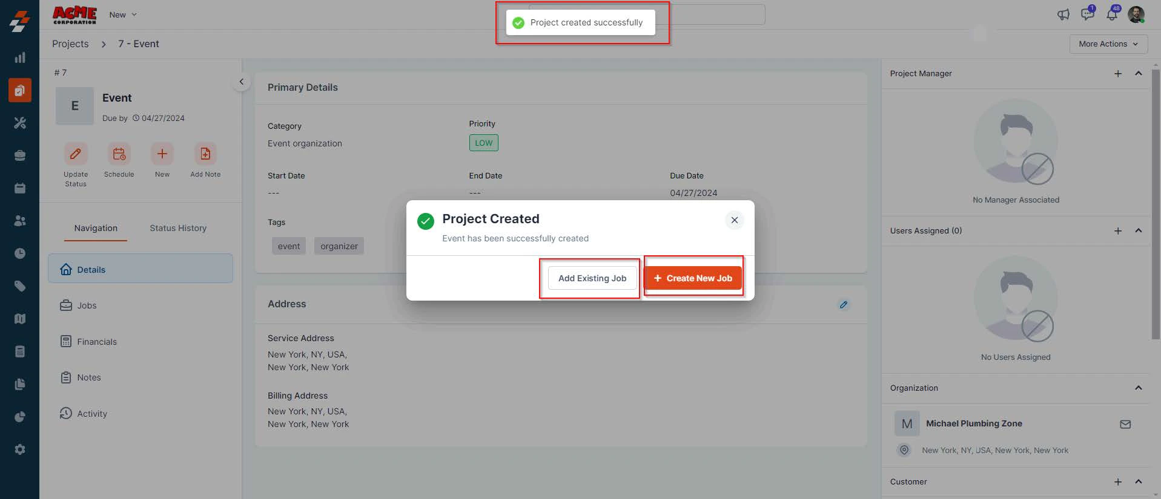1161x499 pixels.
Task: Open the calculator sidebar icon
Action: (20, 351)
